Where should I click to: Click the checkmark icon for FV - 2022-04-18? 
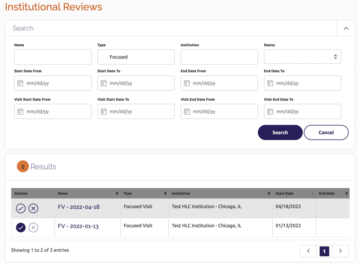(x=21, y=209)
